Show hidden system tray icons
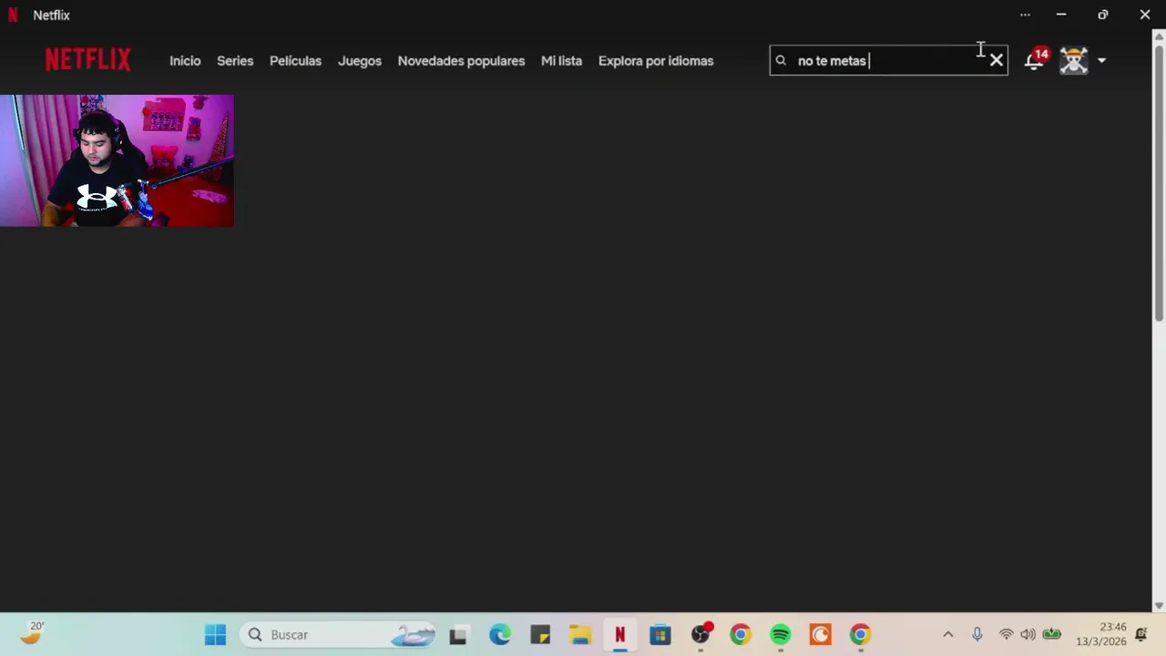 pyautogui.click(x=947, y=635)
